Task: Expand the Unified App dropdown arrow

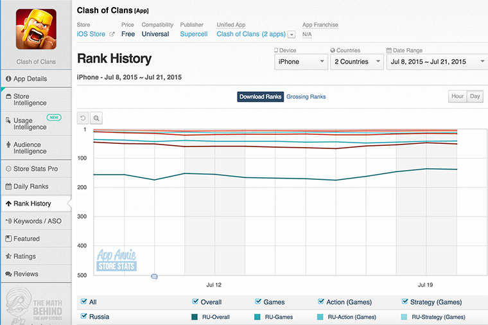Action: [x=292, y=34]
